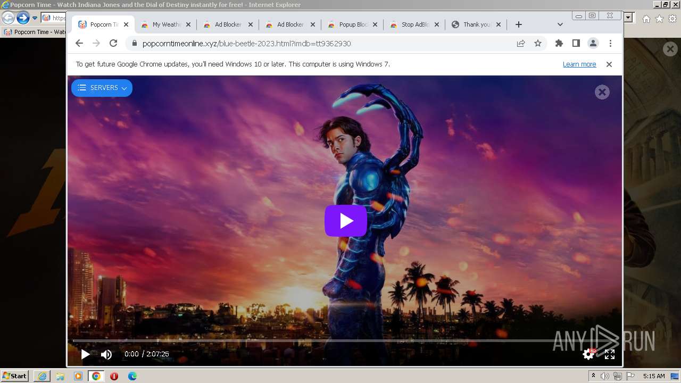The width and height of the screenshot is (681, 383).
Task: Open Internet Explorer Tools gear
Action: [x=672, y=19]
